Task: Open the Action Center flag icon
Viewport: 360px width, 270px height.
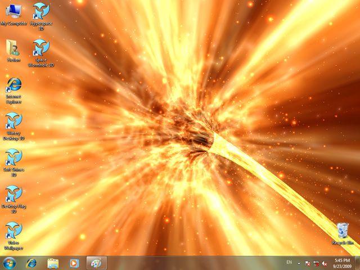Action: [308, 263]
